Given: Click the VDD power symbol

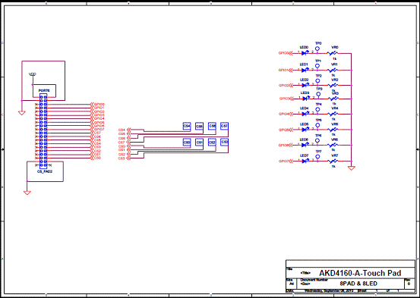Looking at the screenshot, I should [x=33, y=75].
